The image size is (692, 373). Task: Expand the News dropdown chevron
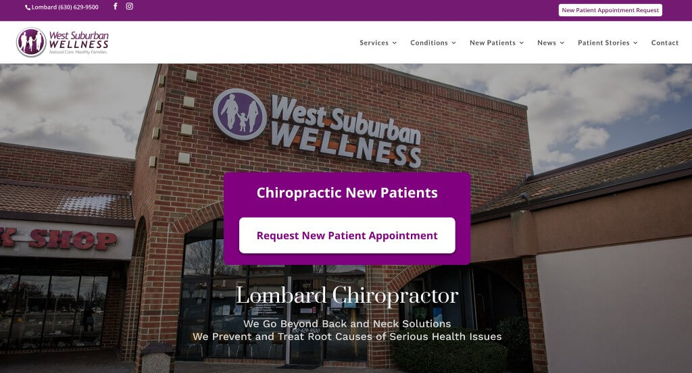(x=562, y=43)
